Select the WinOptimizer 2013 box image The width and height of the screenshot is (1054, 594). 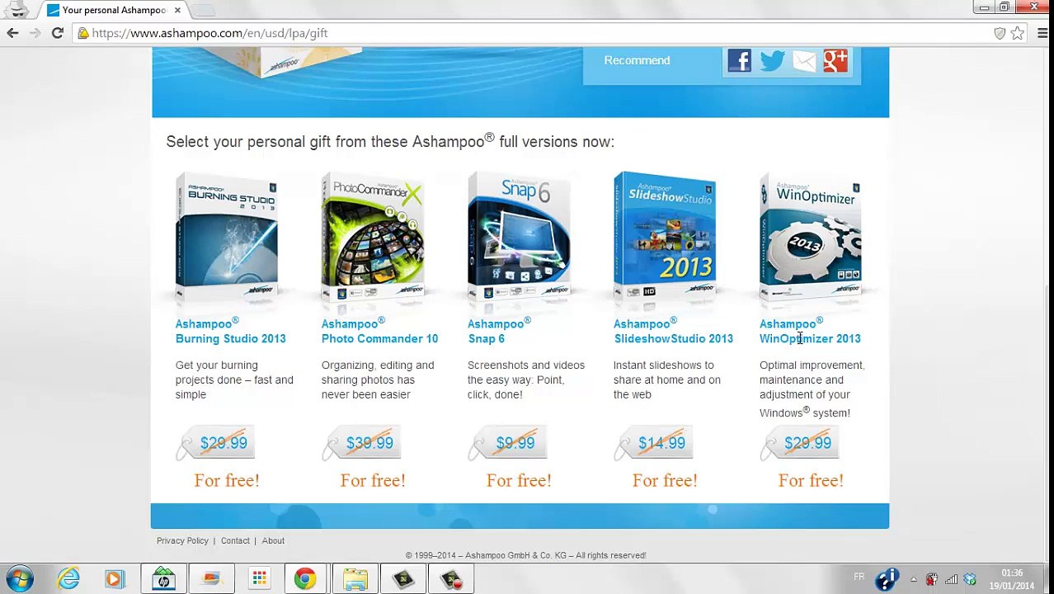tap(811, 235)
